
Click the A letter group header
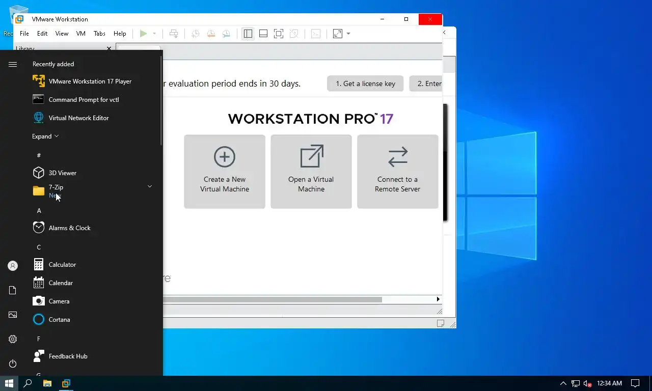(39, 211)
